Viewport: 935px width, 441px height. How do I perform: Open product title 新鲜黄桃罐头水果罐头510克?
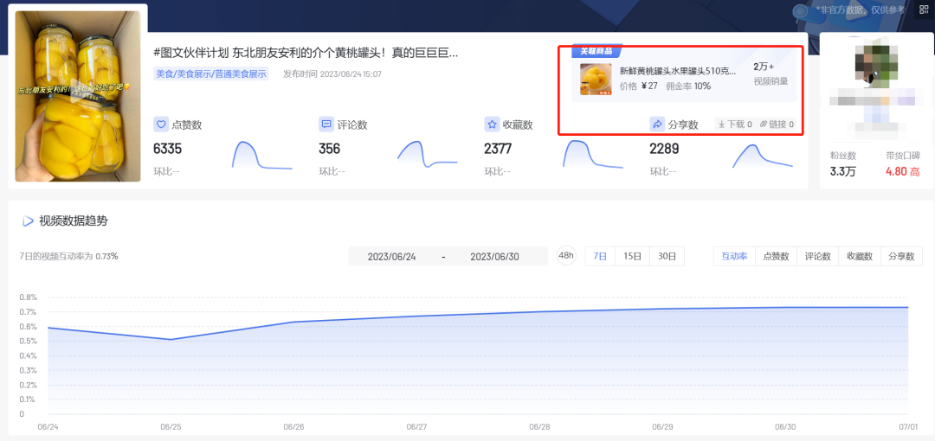pyautogui.click(x=678, y=71)
